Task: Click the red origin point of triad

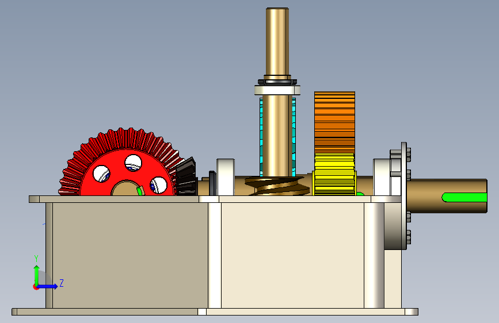Action: pyautogui.click(x=36, y=287)
